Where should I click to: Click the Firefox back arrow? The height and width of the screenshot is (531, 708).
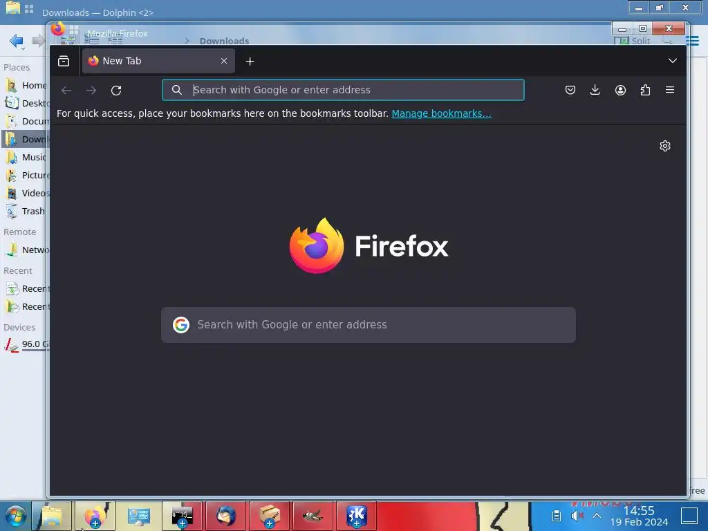(66, 91)
